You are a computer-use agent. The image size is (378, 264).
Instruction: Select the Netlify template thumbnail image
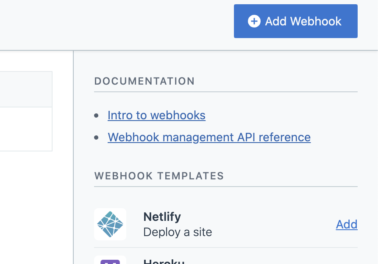[110, 224]
